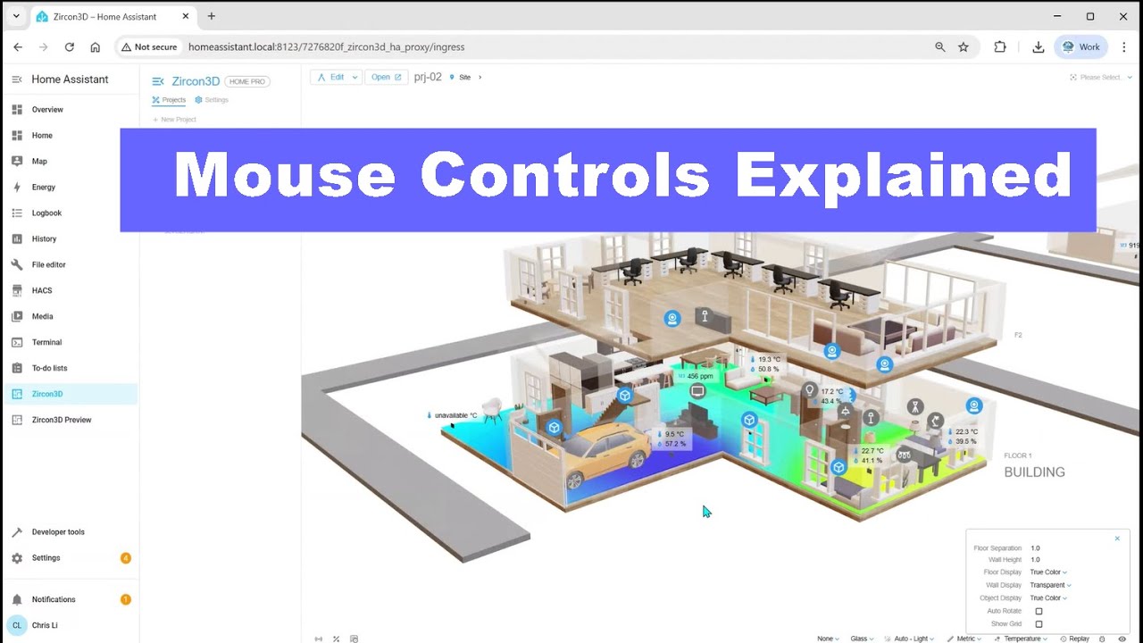Viewport: 1143px width, 643px height.
Task: Click the 9.5 °C garage sensor label
Action: pos(671,438)
